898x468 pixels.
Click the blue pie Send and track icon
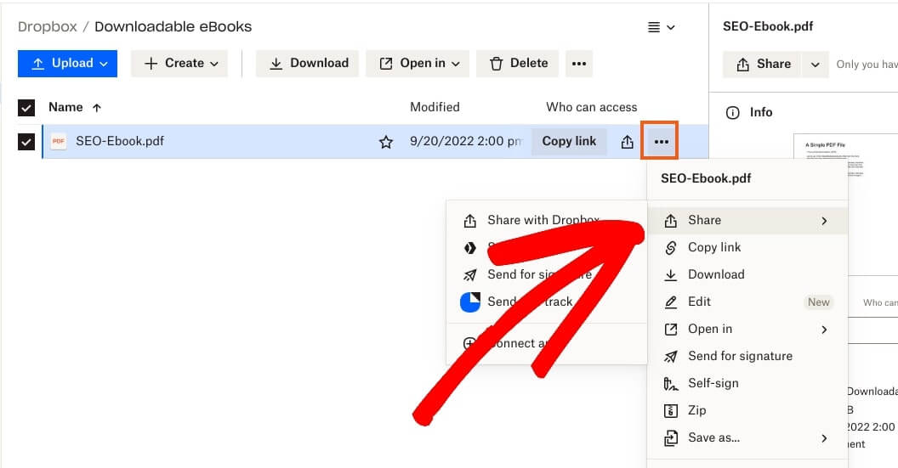[470, 302]
